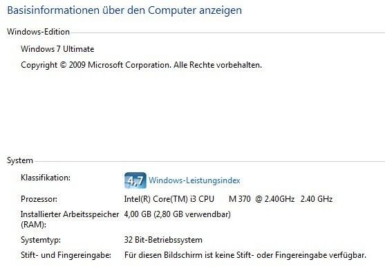
Task: Select the Intel(R) Core(TM) i3 CPU text
Action: point(169,199)
